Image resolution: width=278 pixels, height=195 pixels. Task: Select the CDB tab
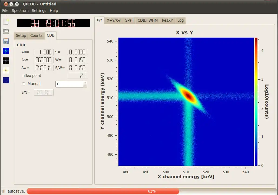coord(51,35)
